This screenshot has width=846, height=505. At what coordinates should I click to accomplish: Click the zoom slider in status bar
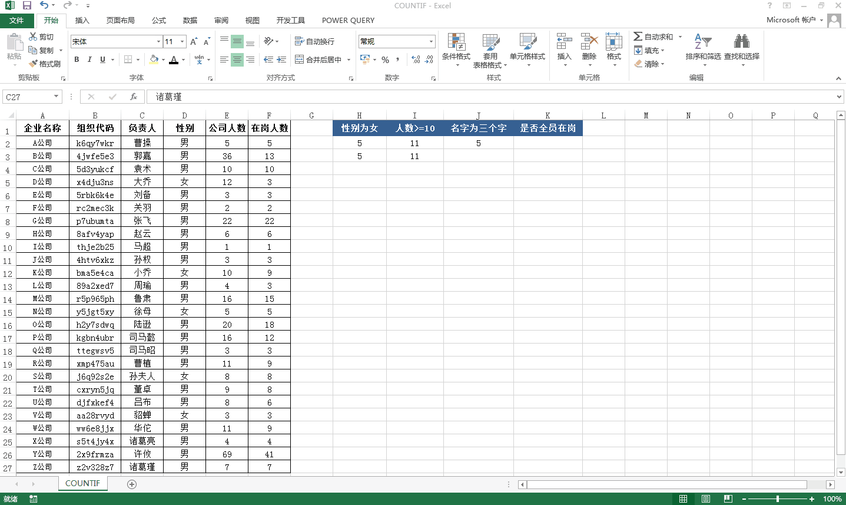(778, 499)
